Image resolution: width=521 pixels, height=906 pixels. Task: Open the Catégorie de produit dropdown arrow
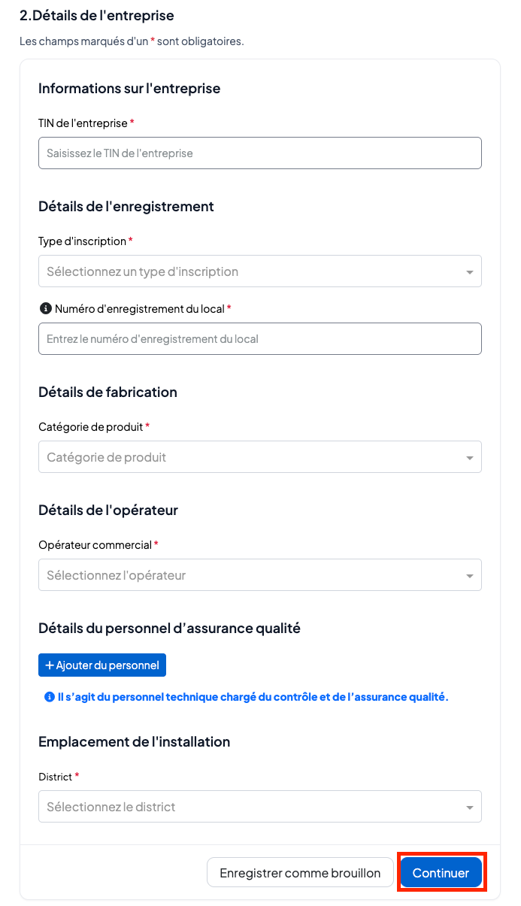[x=470, y=458]
